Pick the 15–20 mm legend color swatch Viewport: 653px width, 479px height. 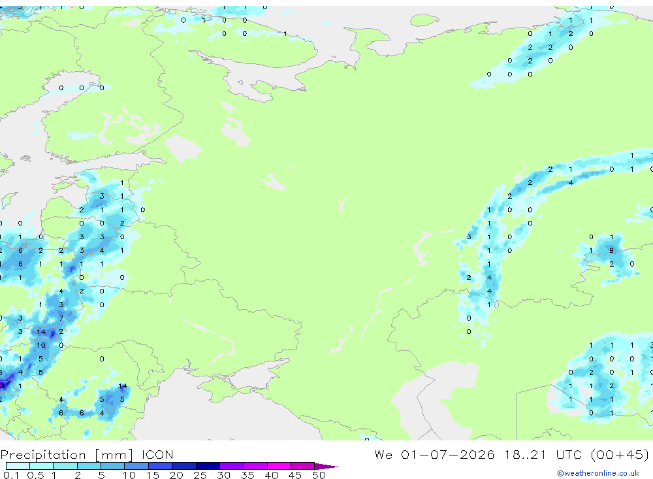point(160,466)
